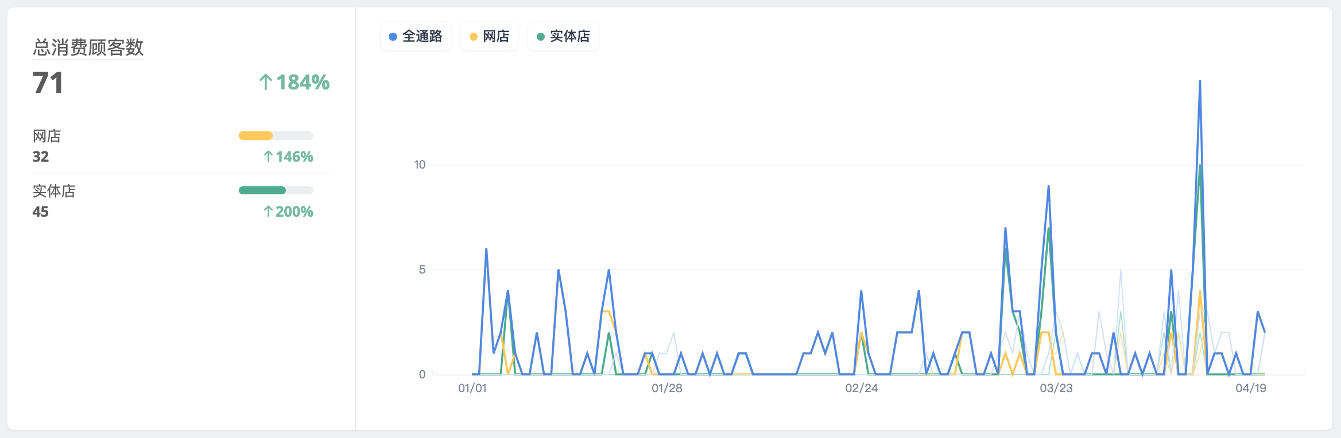Screen dimensions: 1341x438
Task: Click the 总消费顾客数 heading
Action: [x=88, y=48]
